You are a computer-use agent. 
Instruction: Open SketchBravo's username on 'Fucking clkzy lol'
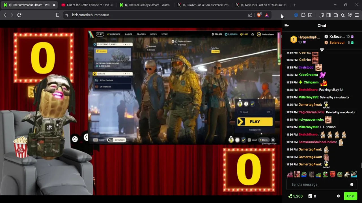point(308,90)
